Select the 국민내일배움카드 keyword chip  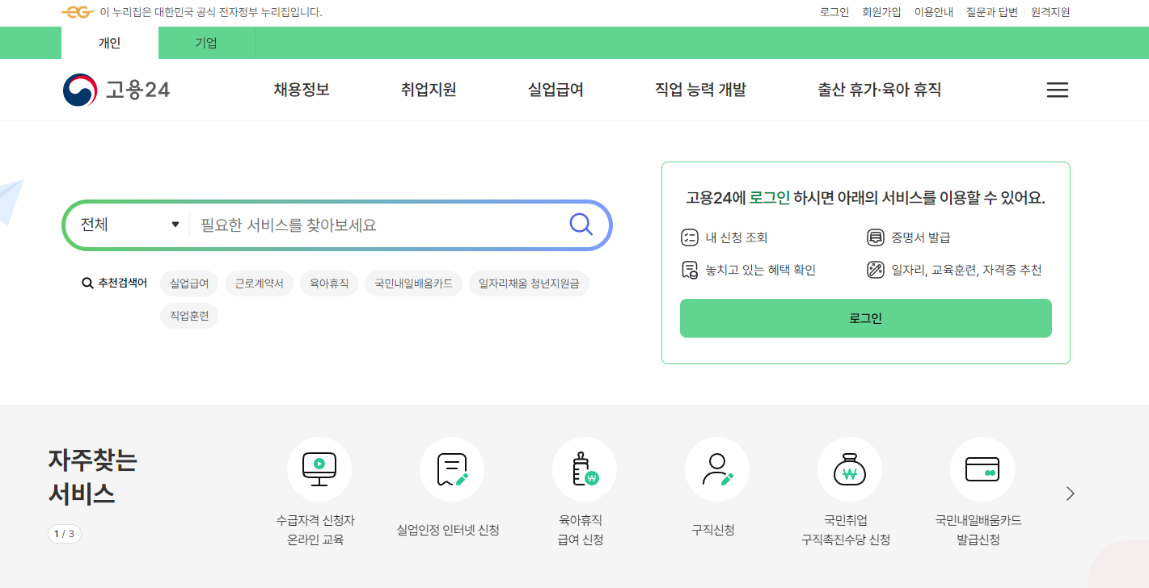tap(413, 283)
